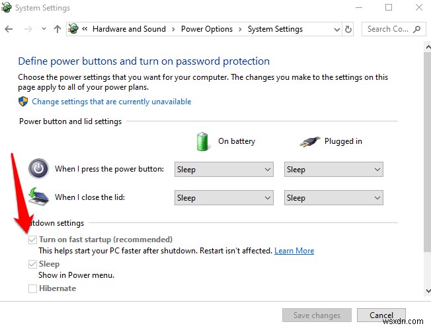Click the Back navigation arrow
This screenshot has height=328, width=431.
click(9, 29)
